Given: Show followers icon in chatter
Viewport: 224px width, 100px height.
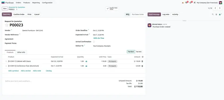Looking at the screenshot, I should tap(220, 14).
